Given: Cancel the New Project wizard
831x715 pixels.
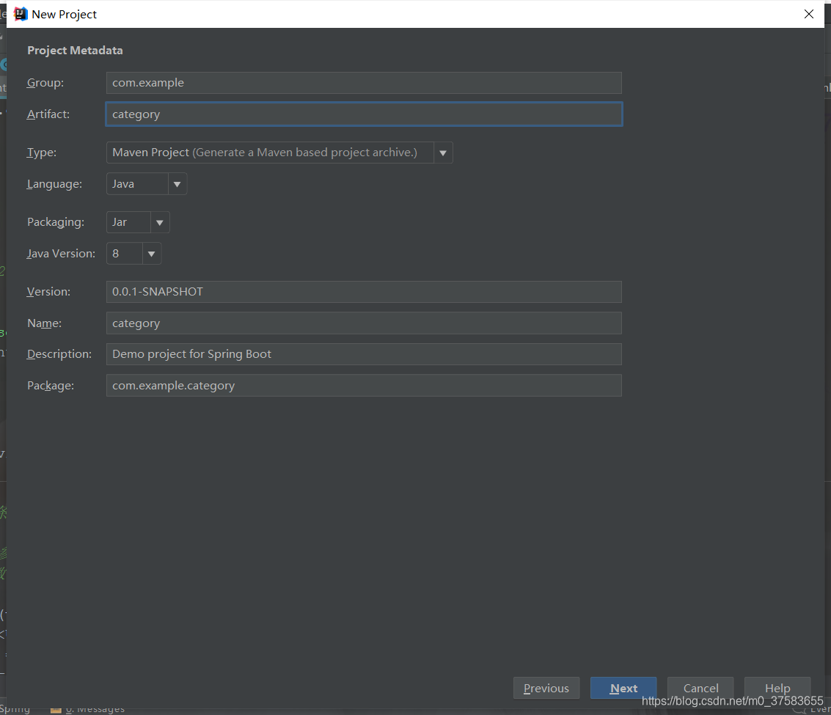Looking at the screenshot, I should click(x=700, y=688).
